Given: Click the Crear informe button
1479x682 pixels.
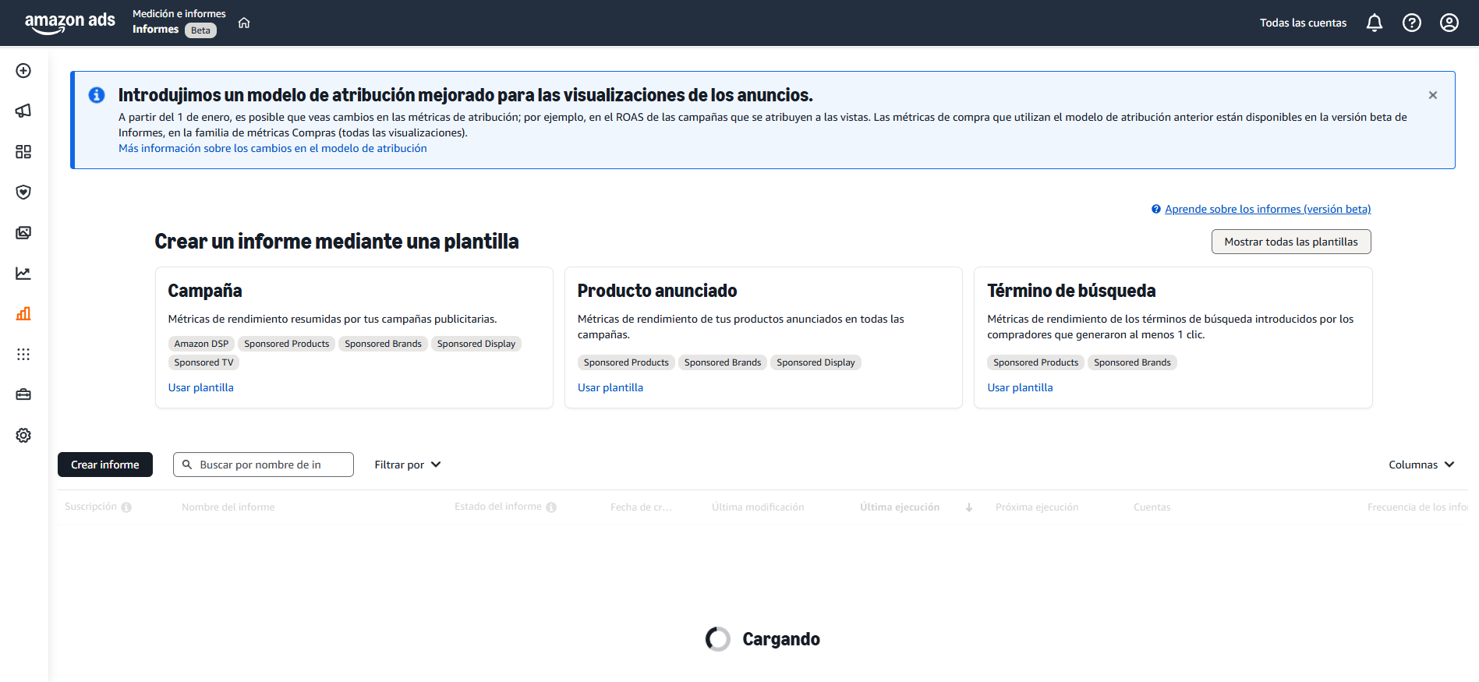Looking at the screenshot, I should pyautogui.click(x=105, y=465).
